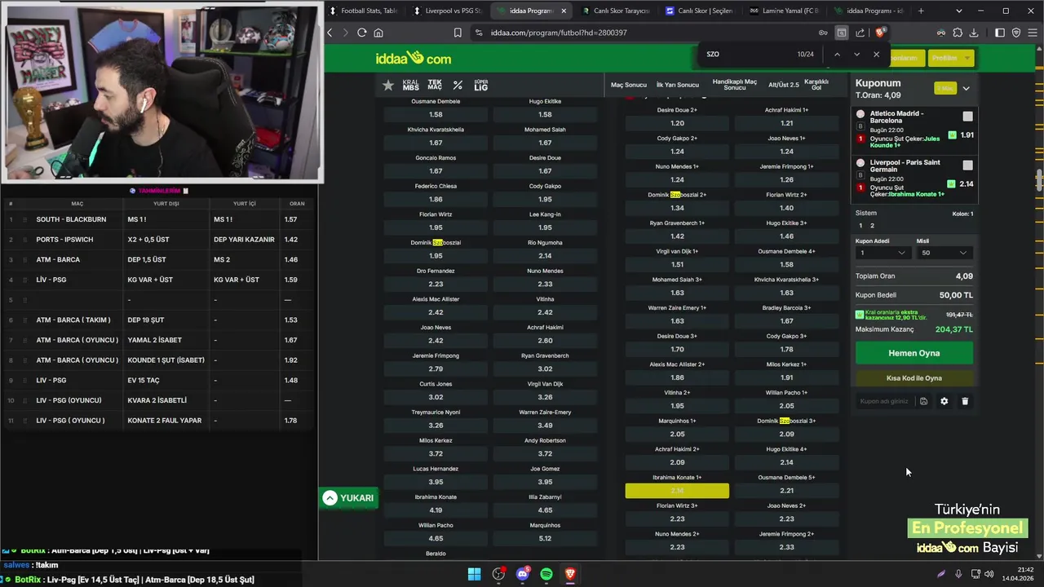Select İlk Yarı Sonucu market tab

pos(678,85)
